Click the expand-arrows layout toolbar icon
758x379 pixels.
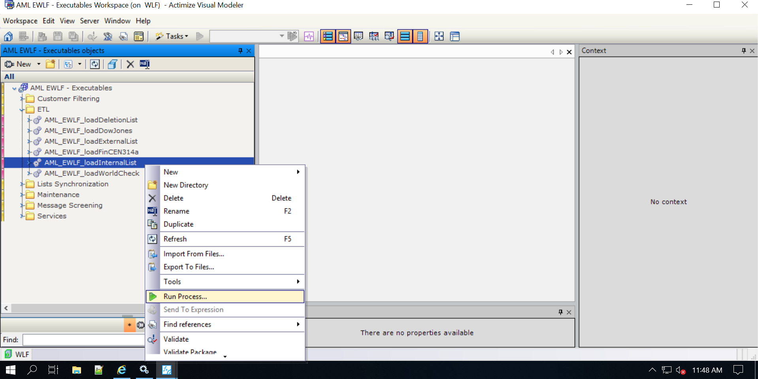pyautogui.click(x=439, y=36)
